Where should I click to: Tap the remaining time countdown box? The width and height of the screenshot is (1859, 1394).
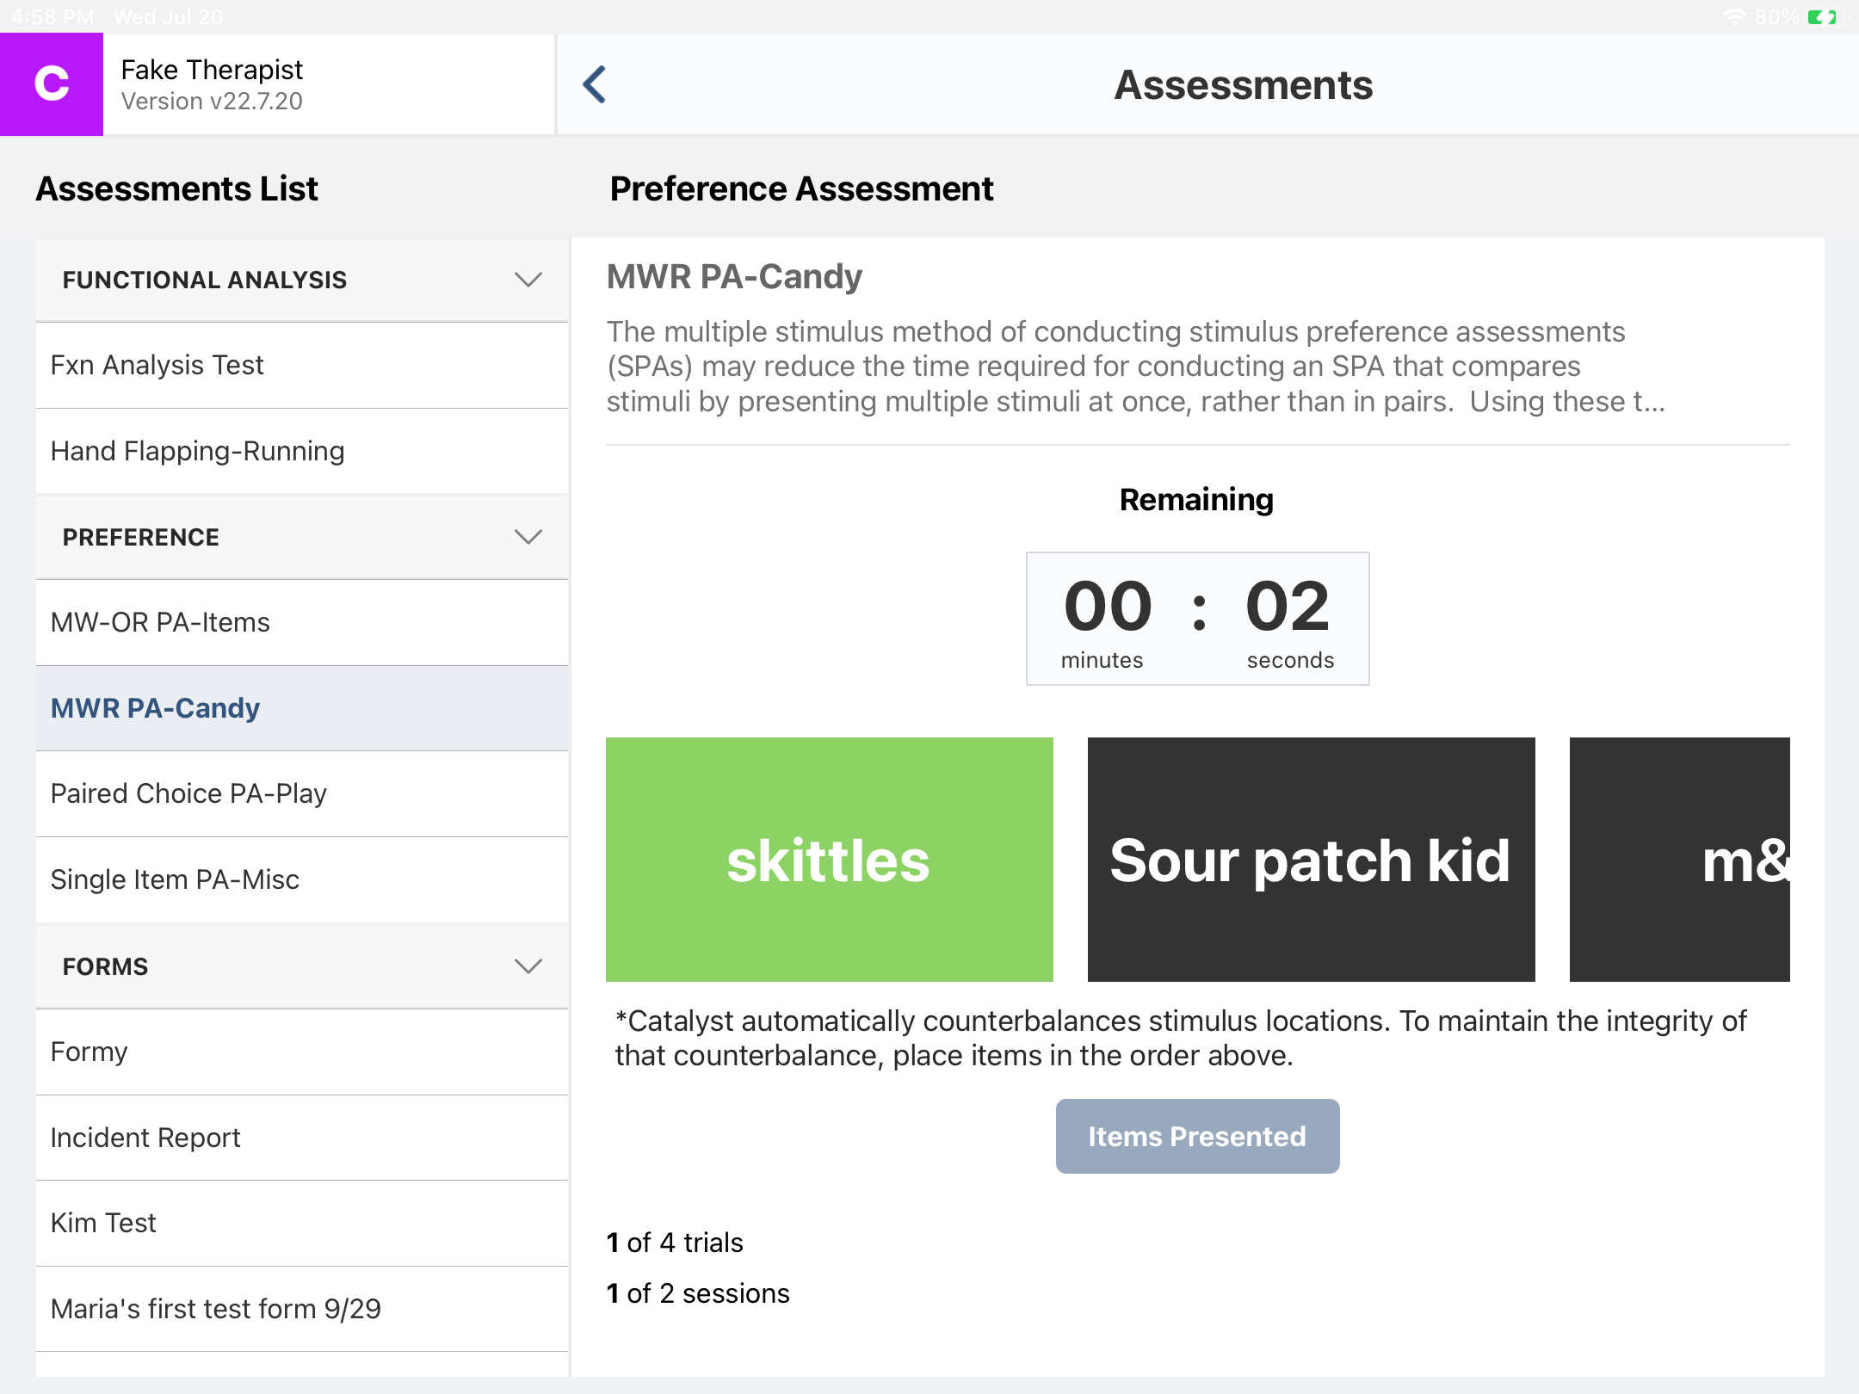(1197, 619)
